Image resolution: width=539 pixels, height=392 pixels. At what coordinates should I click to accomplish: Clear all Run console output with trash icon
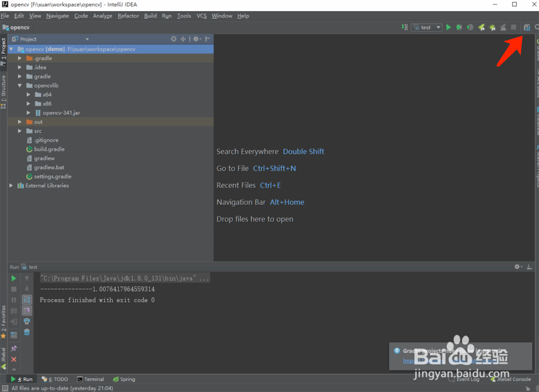[x=27, y=332]
